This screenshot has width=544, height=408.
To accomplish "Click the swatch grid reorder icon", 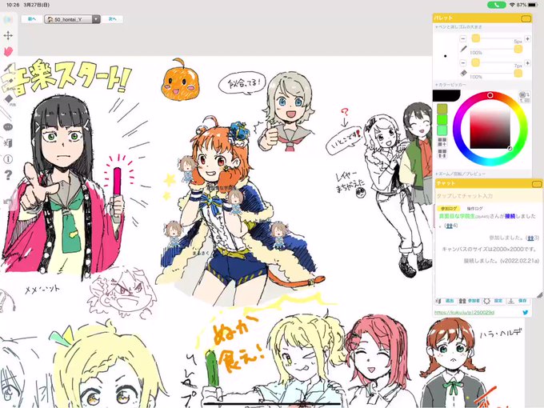I will 442,153.
